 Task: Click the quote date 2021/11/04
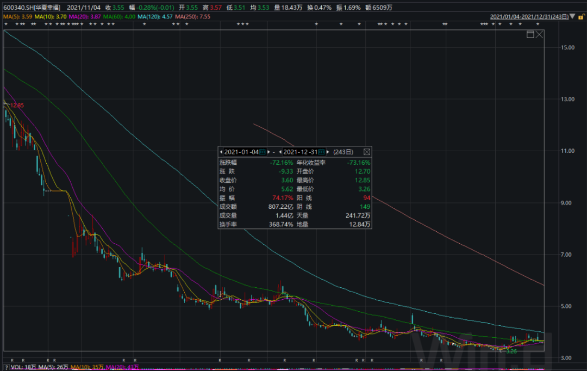[84, 8]
